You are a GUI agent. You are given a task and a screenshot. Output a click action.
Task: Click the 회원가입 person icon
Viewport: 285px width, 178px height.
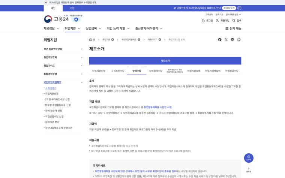click(x=217, y=21)
